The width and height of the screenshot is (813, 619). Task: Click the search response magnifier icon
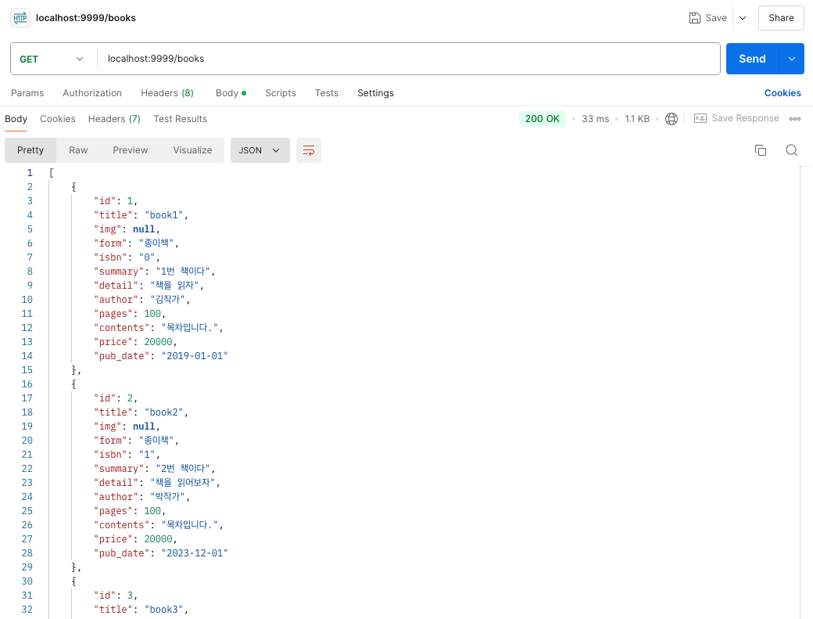tap(791, 150)
